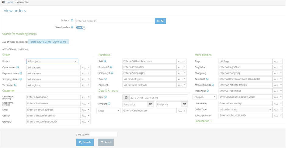Click the home icon in breadcrumb
286x148 pixels.
(x=3, y=2)
